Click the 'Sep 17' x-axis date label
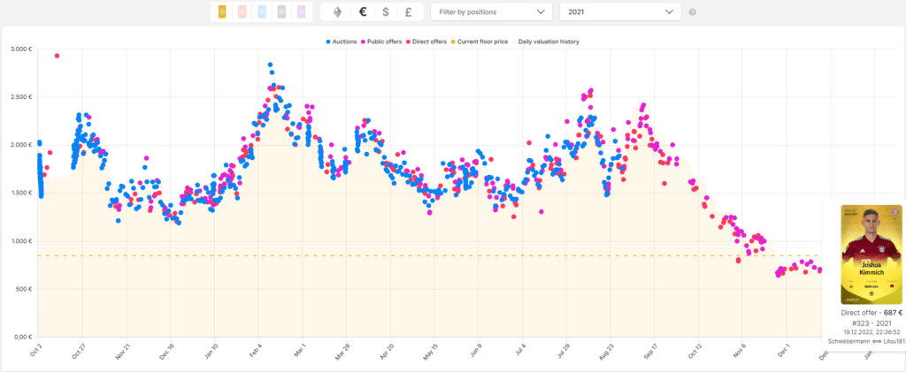The height and width of the screenshot is (372, 906). pyautogui.click(x=649, y=352)
